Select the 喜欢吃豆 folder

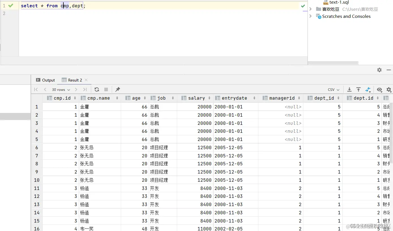(330, 9)
